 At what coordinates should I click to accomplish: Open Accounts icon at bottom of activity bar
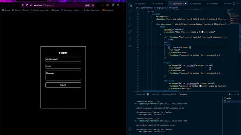(130, 129)
